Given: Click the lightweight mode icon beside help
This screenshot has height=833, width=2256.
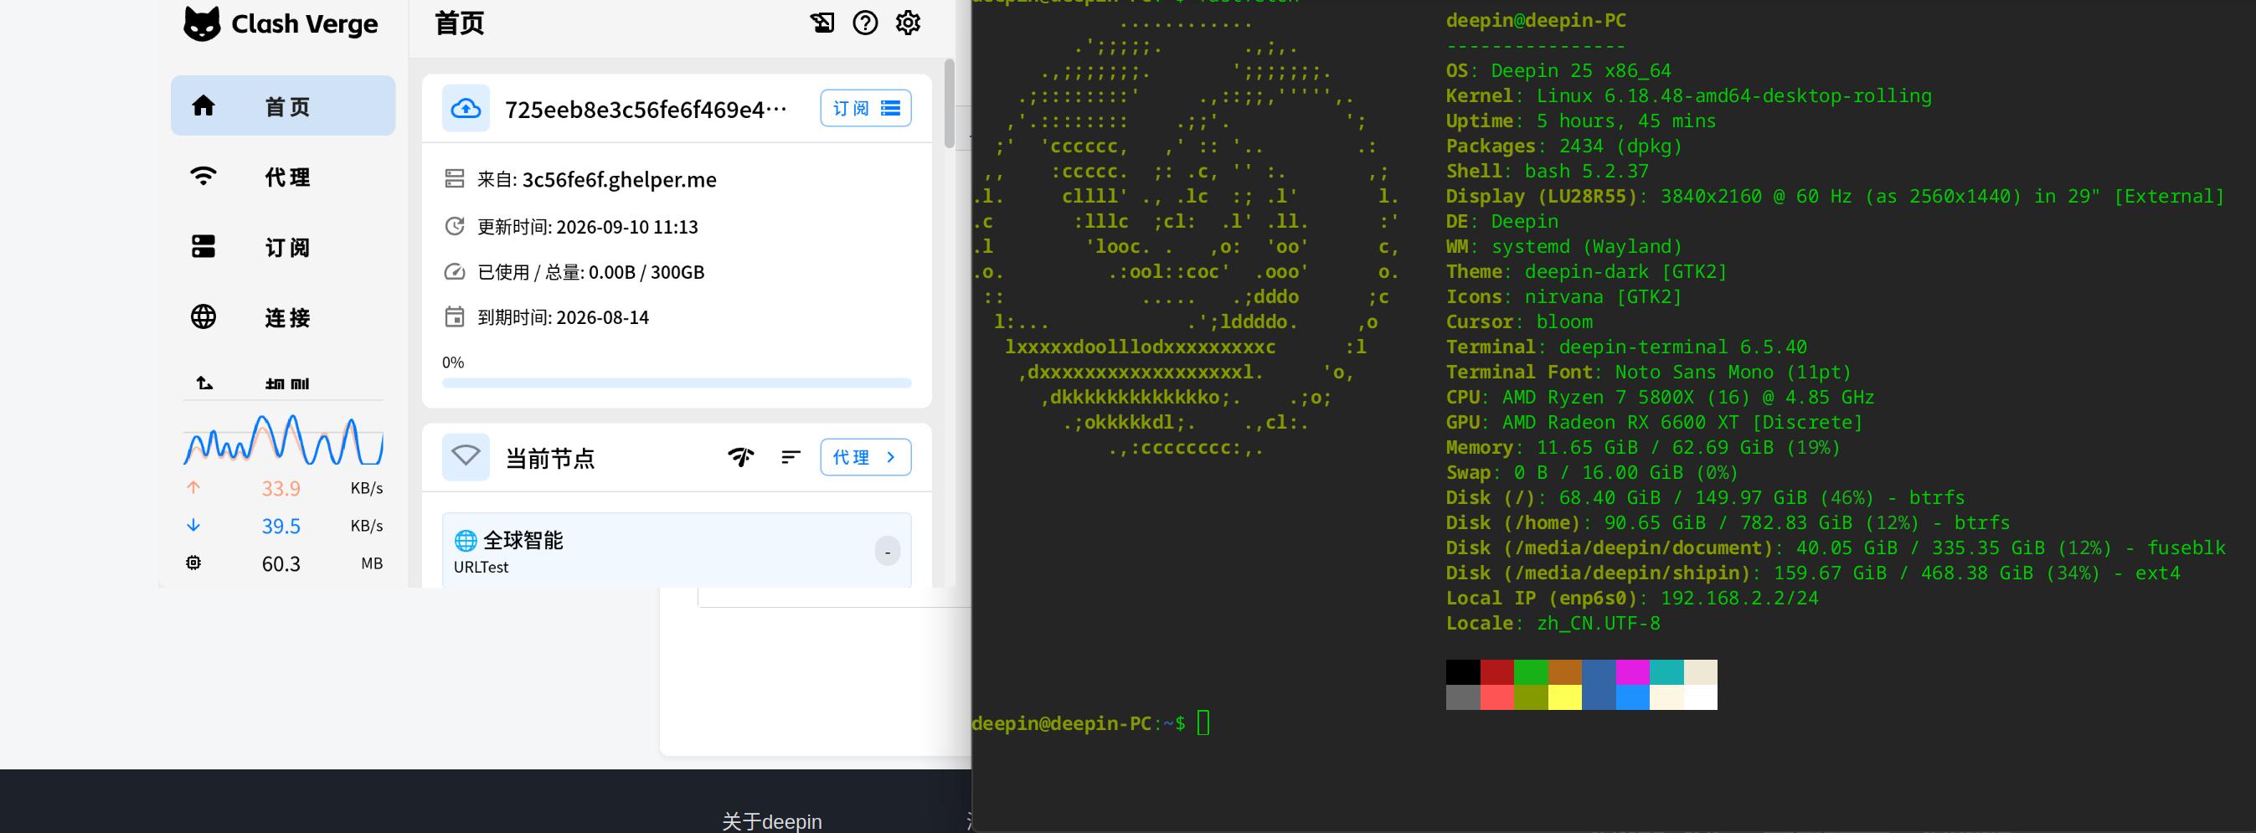Looking at the screenshot, I should point(822,23).
